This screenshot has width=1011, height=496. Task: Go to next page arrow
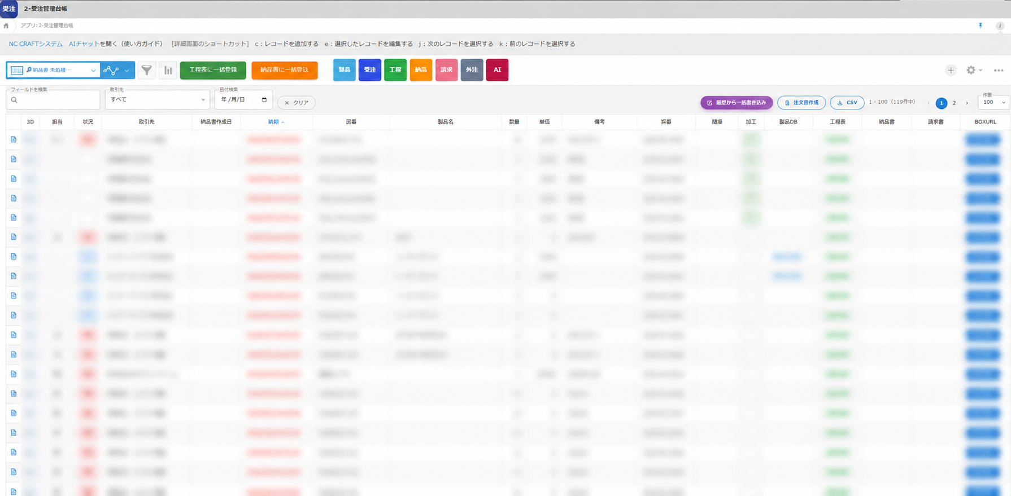point(967,103)
